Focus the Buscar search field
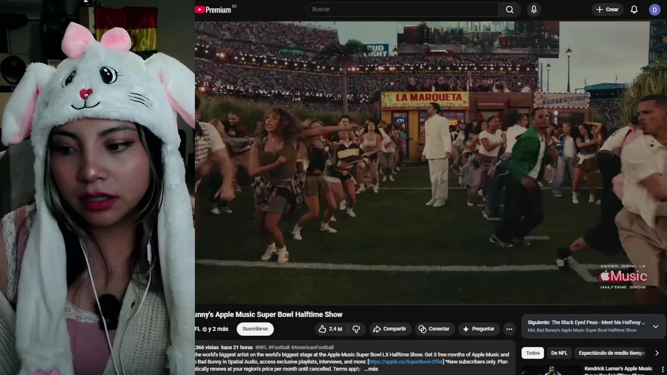 tap(402, 9)
